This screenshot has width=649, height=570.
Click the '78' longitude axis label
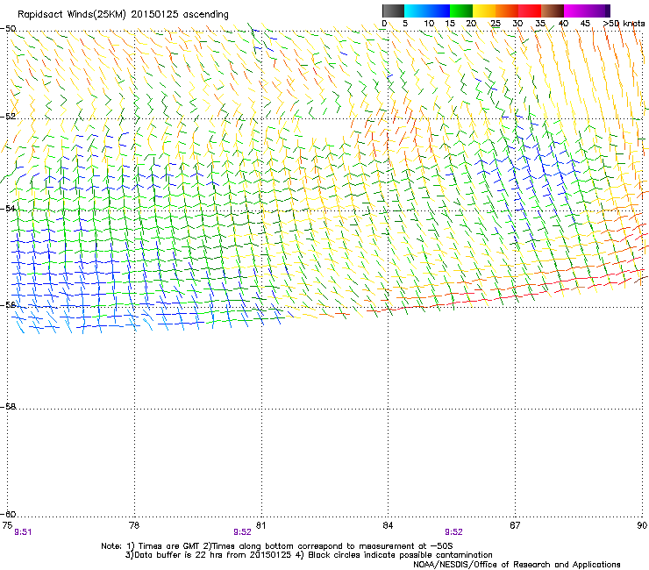pyautogui.click(x=134, y=525)
